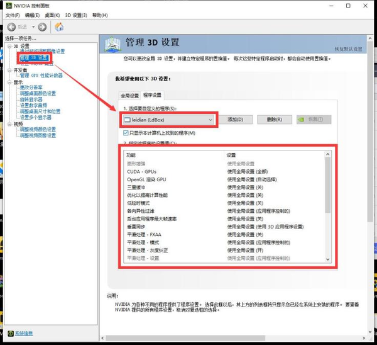Screen dimensions: 377x345
Task: Select 更改分辨率 in the task tree
Action: click(x=31, y=88)
